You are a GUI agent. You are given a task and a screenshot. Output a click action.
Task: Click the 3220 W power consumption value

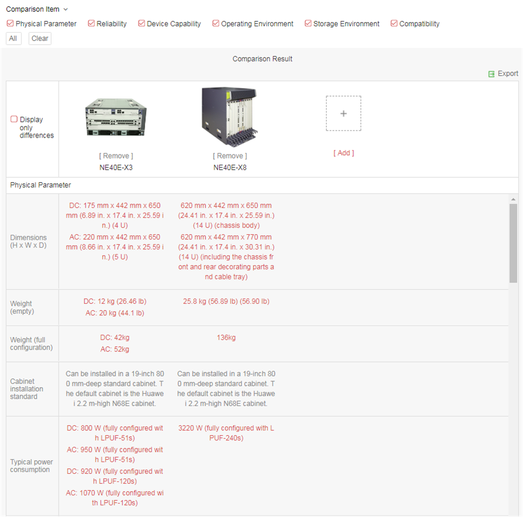click(226, 433)
